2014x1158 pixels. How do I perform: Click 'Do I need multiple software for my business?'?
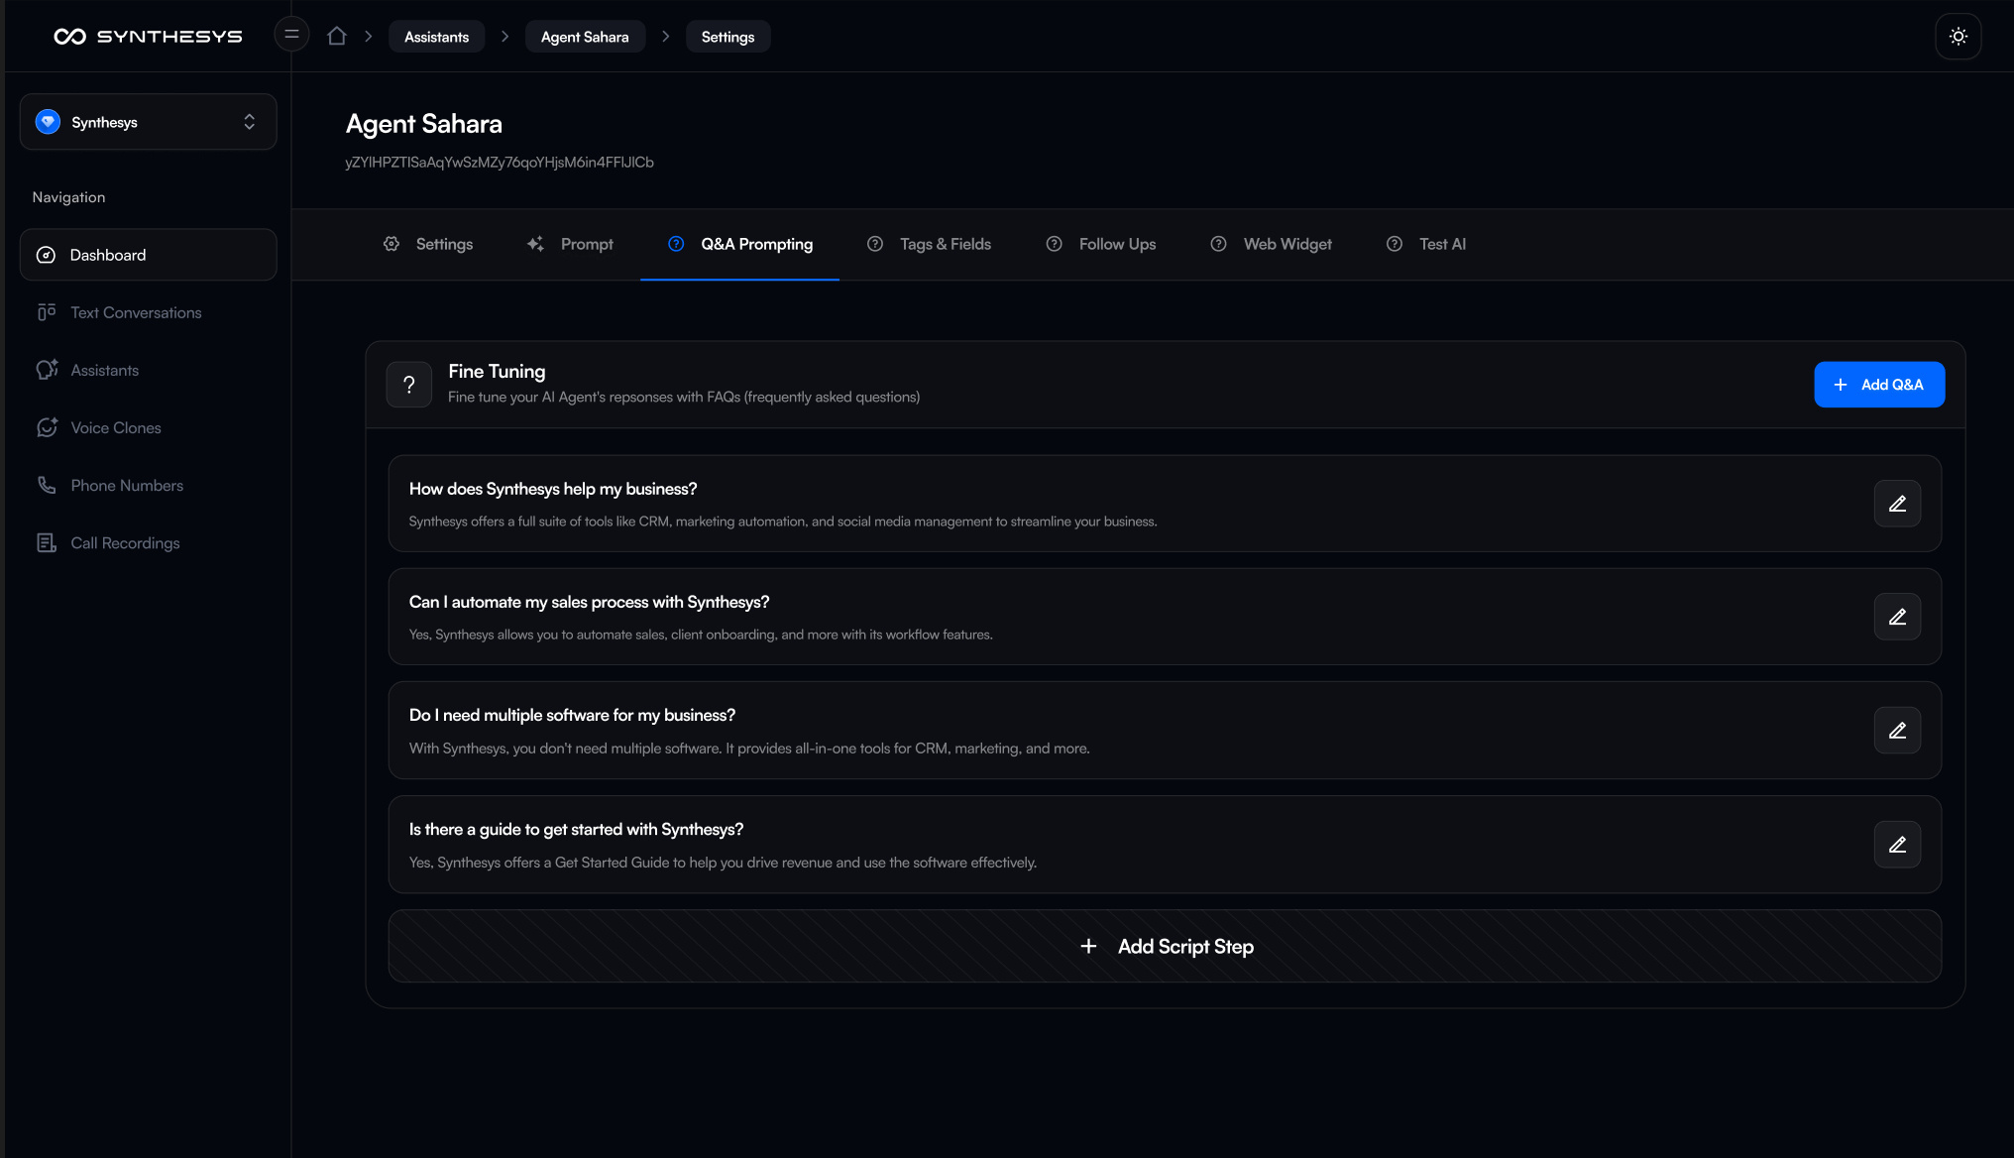pyautogui.click(x=572, y=715)
